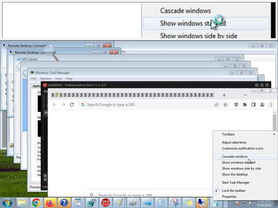Open the uBlock shield extension icon
Screen dimensions: 278x208
(236, 105)
